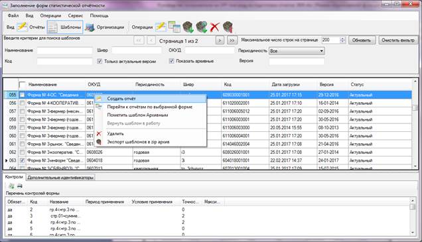
Task: Sort by the Версия column header
Action: click(x=332, y=84)
